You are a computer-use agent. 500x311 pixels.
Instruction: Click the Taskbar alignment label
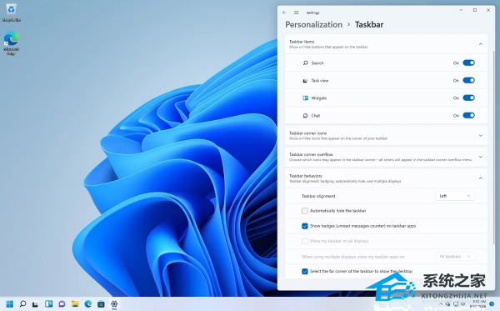(318, 196)
